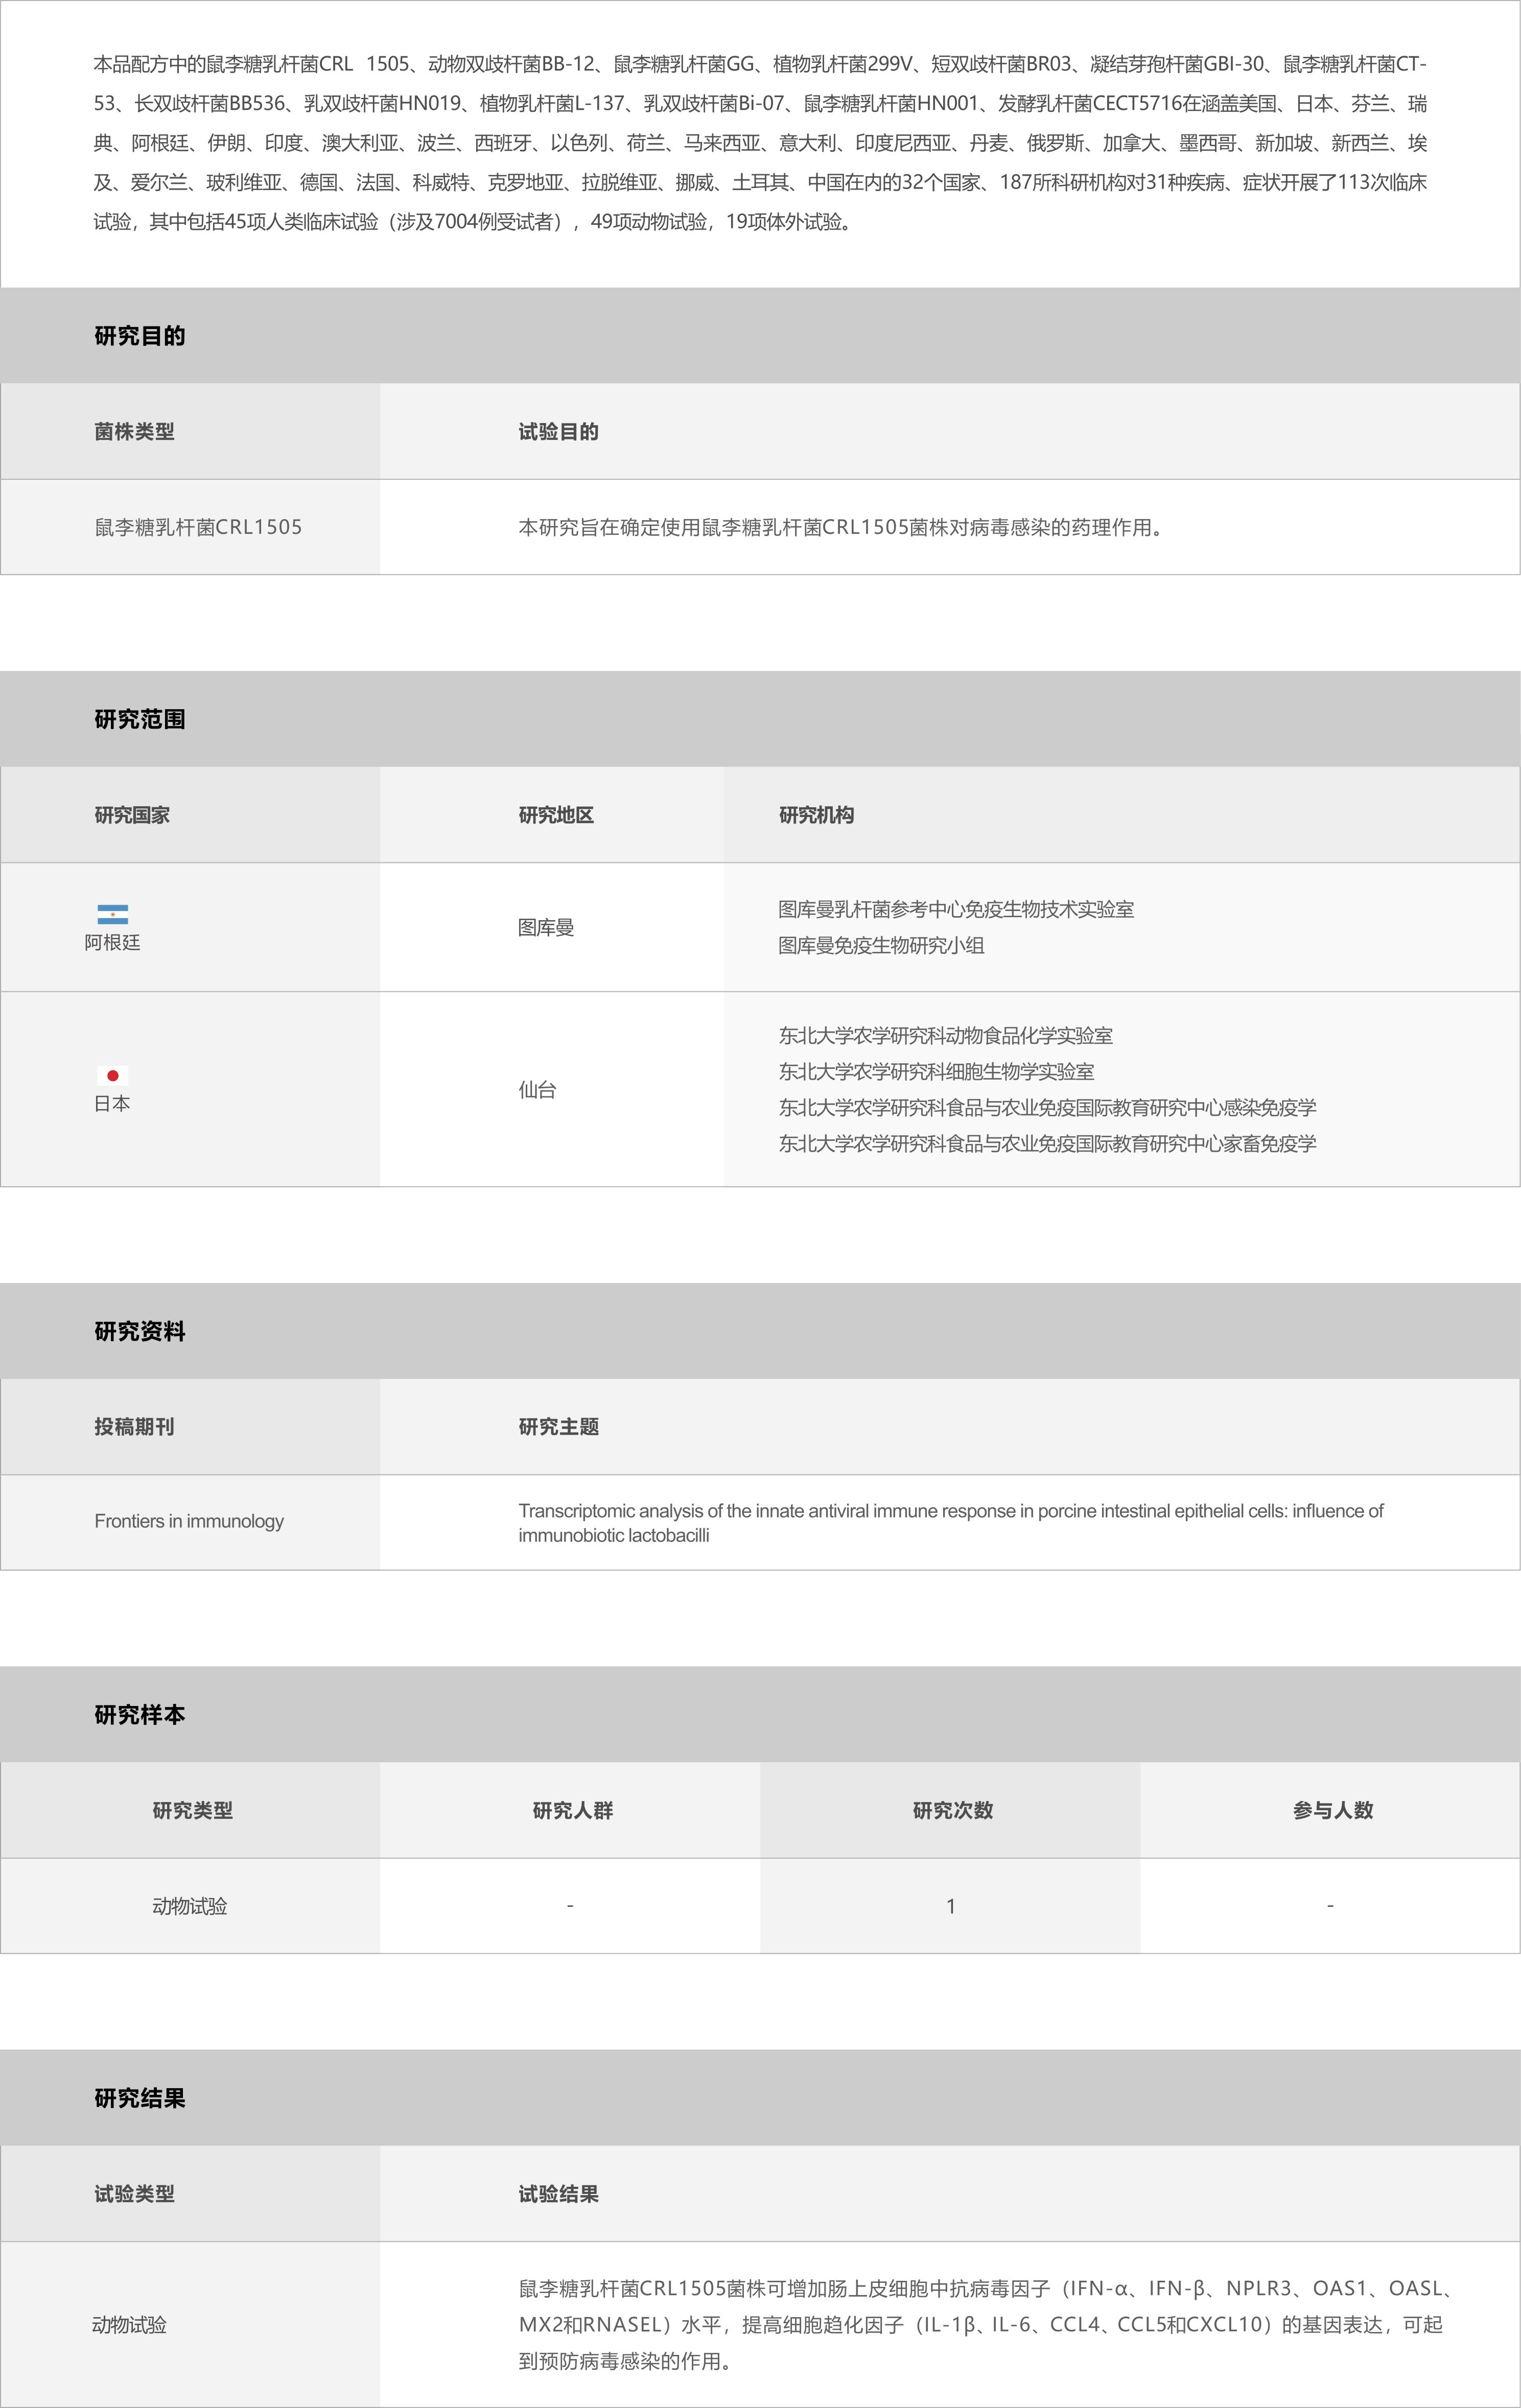Click the institution line ending in 感染免疫学
The width and height of the screenshot is (1521, 2408).
tap(1047, 1107)
